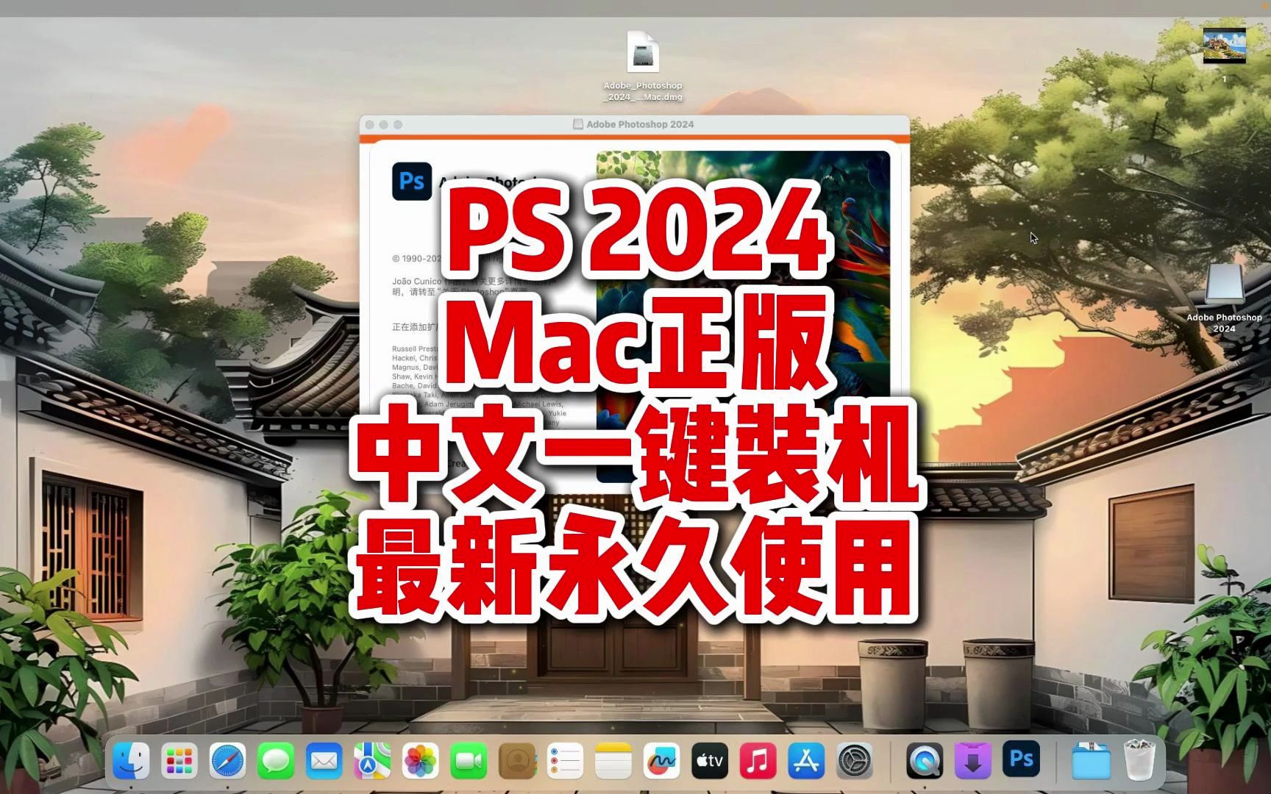Image resolution: width=1271 pixels, height=794 pixels.
Task: Open Mail app in the Dock
Action: 324,761
